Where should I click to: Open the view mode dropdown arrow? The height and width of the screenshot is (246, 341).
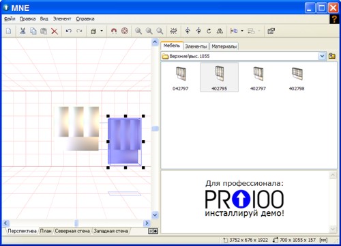pos(102,31)
